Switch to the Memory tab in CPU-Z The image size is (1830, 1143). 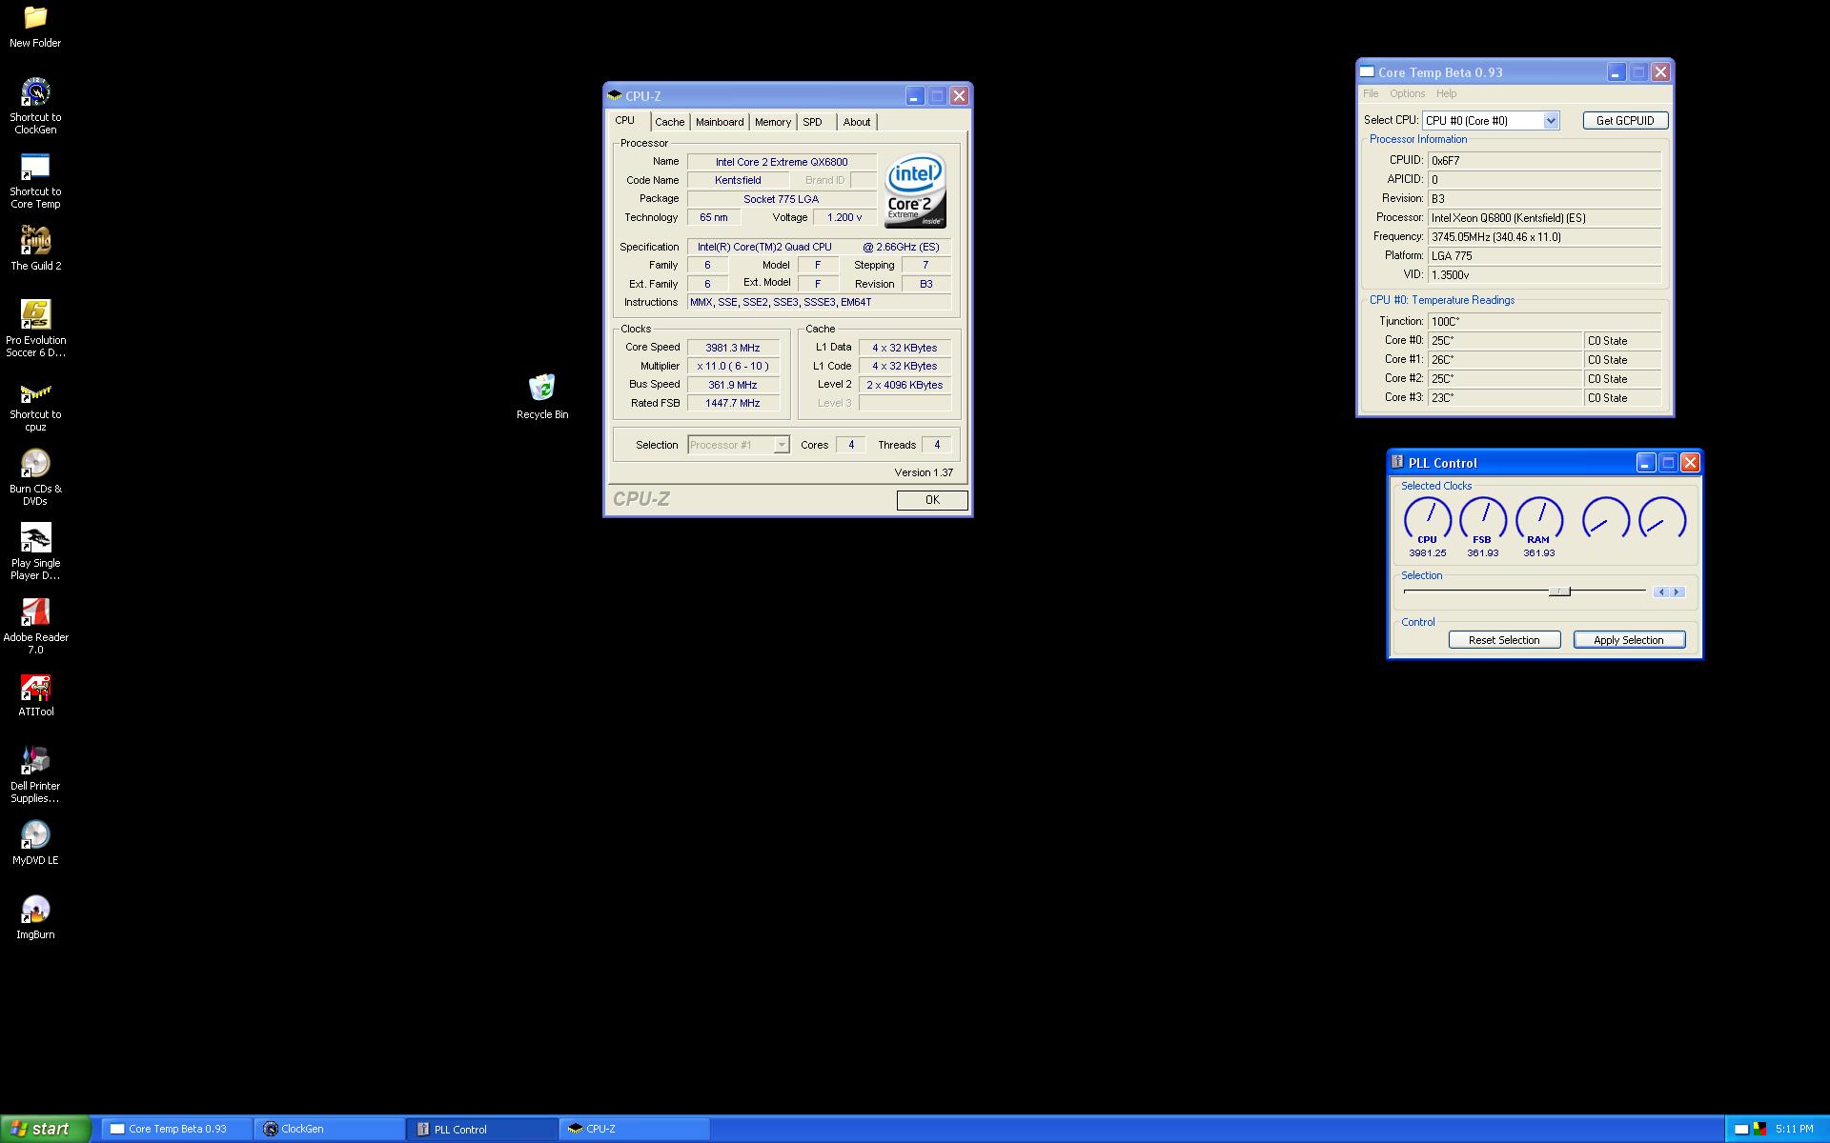tap(773, 122)
